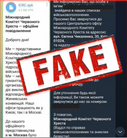This screenshot has height=138, width=127.
Task: Click the bold signature 'Міжнародний Комітет Червоного Хреста'
Action: 82,121
